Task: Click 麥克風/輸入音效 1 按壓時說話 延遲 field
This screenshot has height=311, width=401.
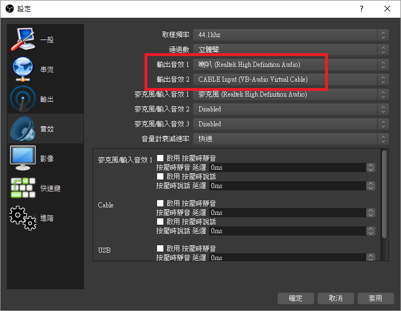Action: point(288,186)
